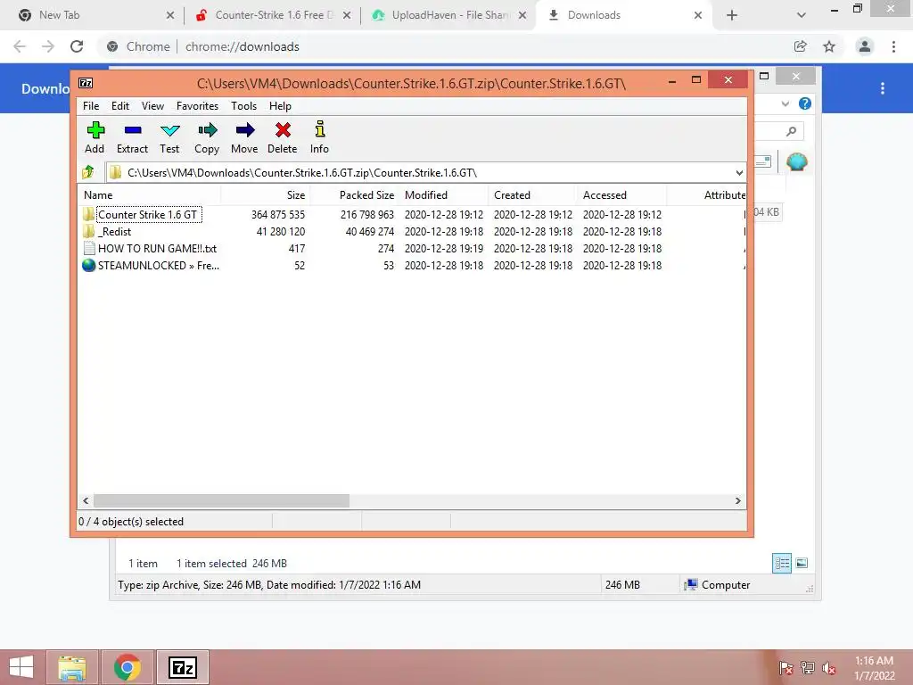Select the Move toolbar icon

pos(244,137)
